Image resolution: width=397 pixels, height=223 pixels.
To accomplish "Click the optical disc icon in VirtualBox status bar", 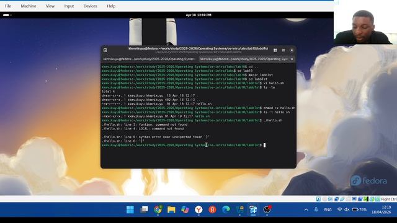I will [324, 199].
